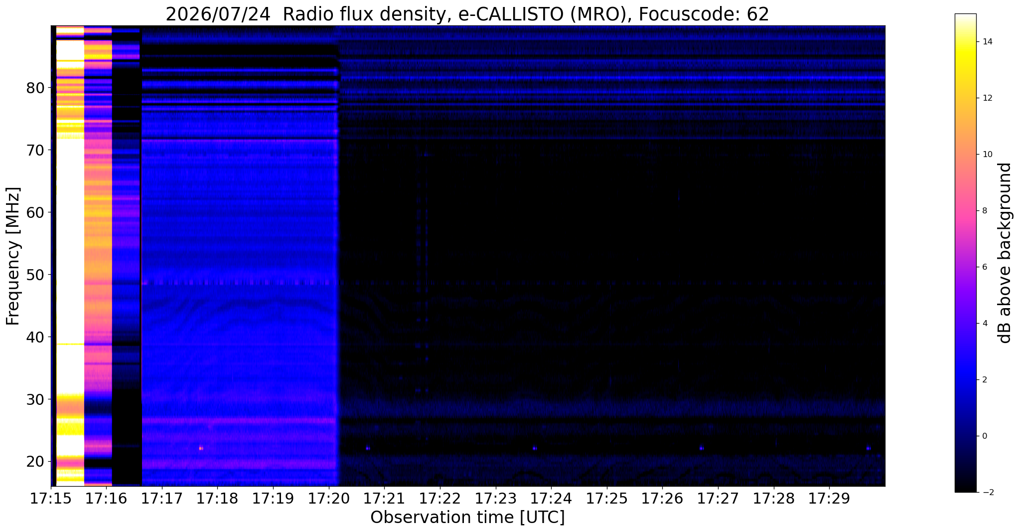Click the colorbar tick label 14
This screenshot has width=1020, height=532.
[x=986, y=42]
